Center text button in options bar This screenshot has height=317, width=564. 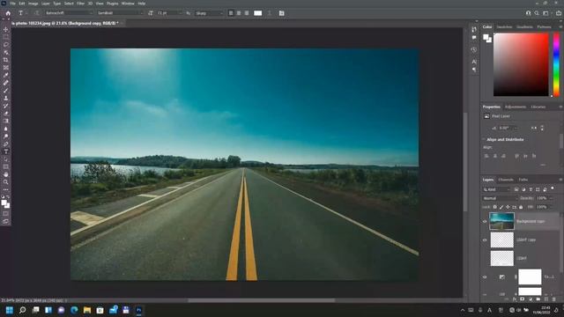point(239,13)
